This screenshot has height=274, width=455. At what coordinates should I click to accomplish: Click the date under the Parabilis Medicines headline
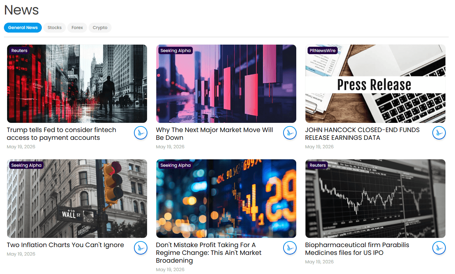[x=319, y=262]
